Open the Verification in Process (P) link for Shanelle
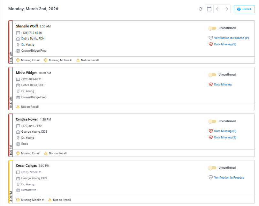The height and width of the screenshot is (206, 259). click(x=231, y=38)
